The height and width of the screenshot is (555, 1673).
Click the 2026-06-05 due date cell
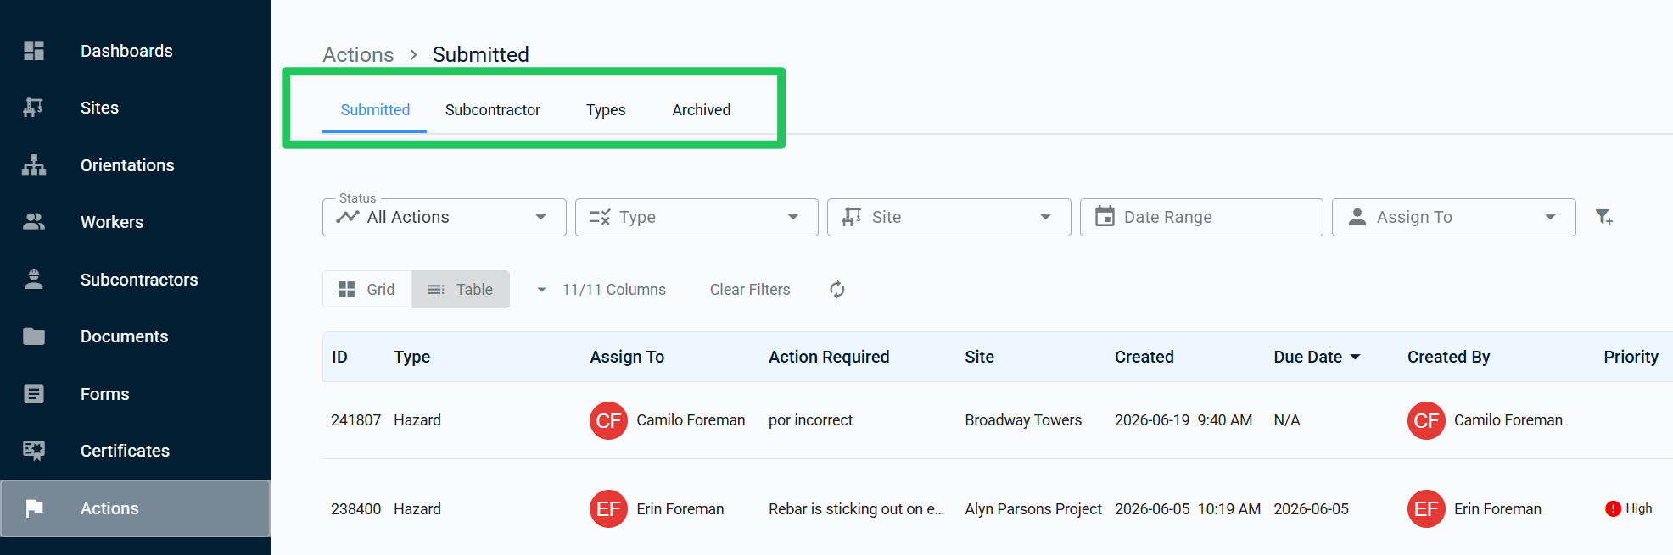click(1311, 509)
